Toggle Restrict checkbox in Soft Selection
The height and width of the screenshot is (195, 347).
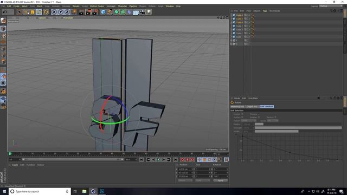(x=275, y=117)
